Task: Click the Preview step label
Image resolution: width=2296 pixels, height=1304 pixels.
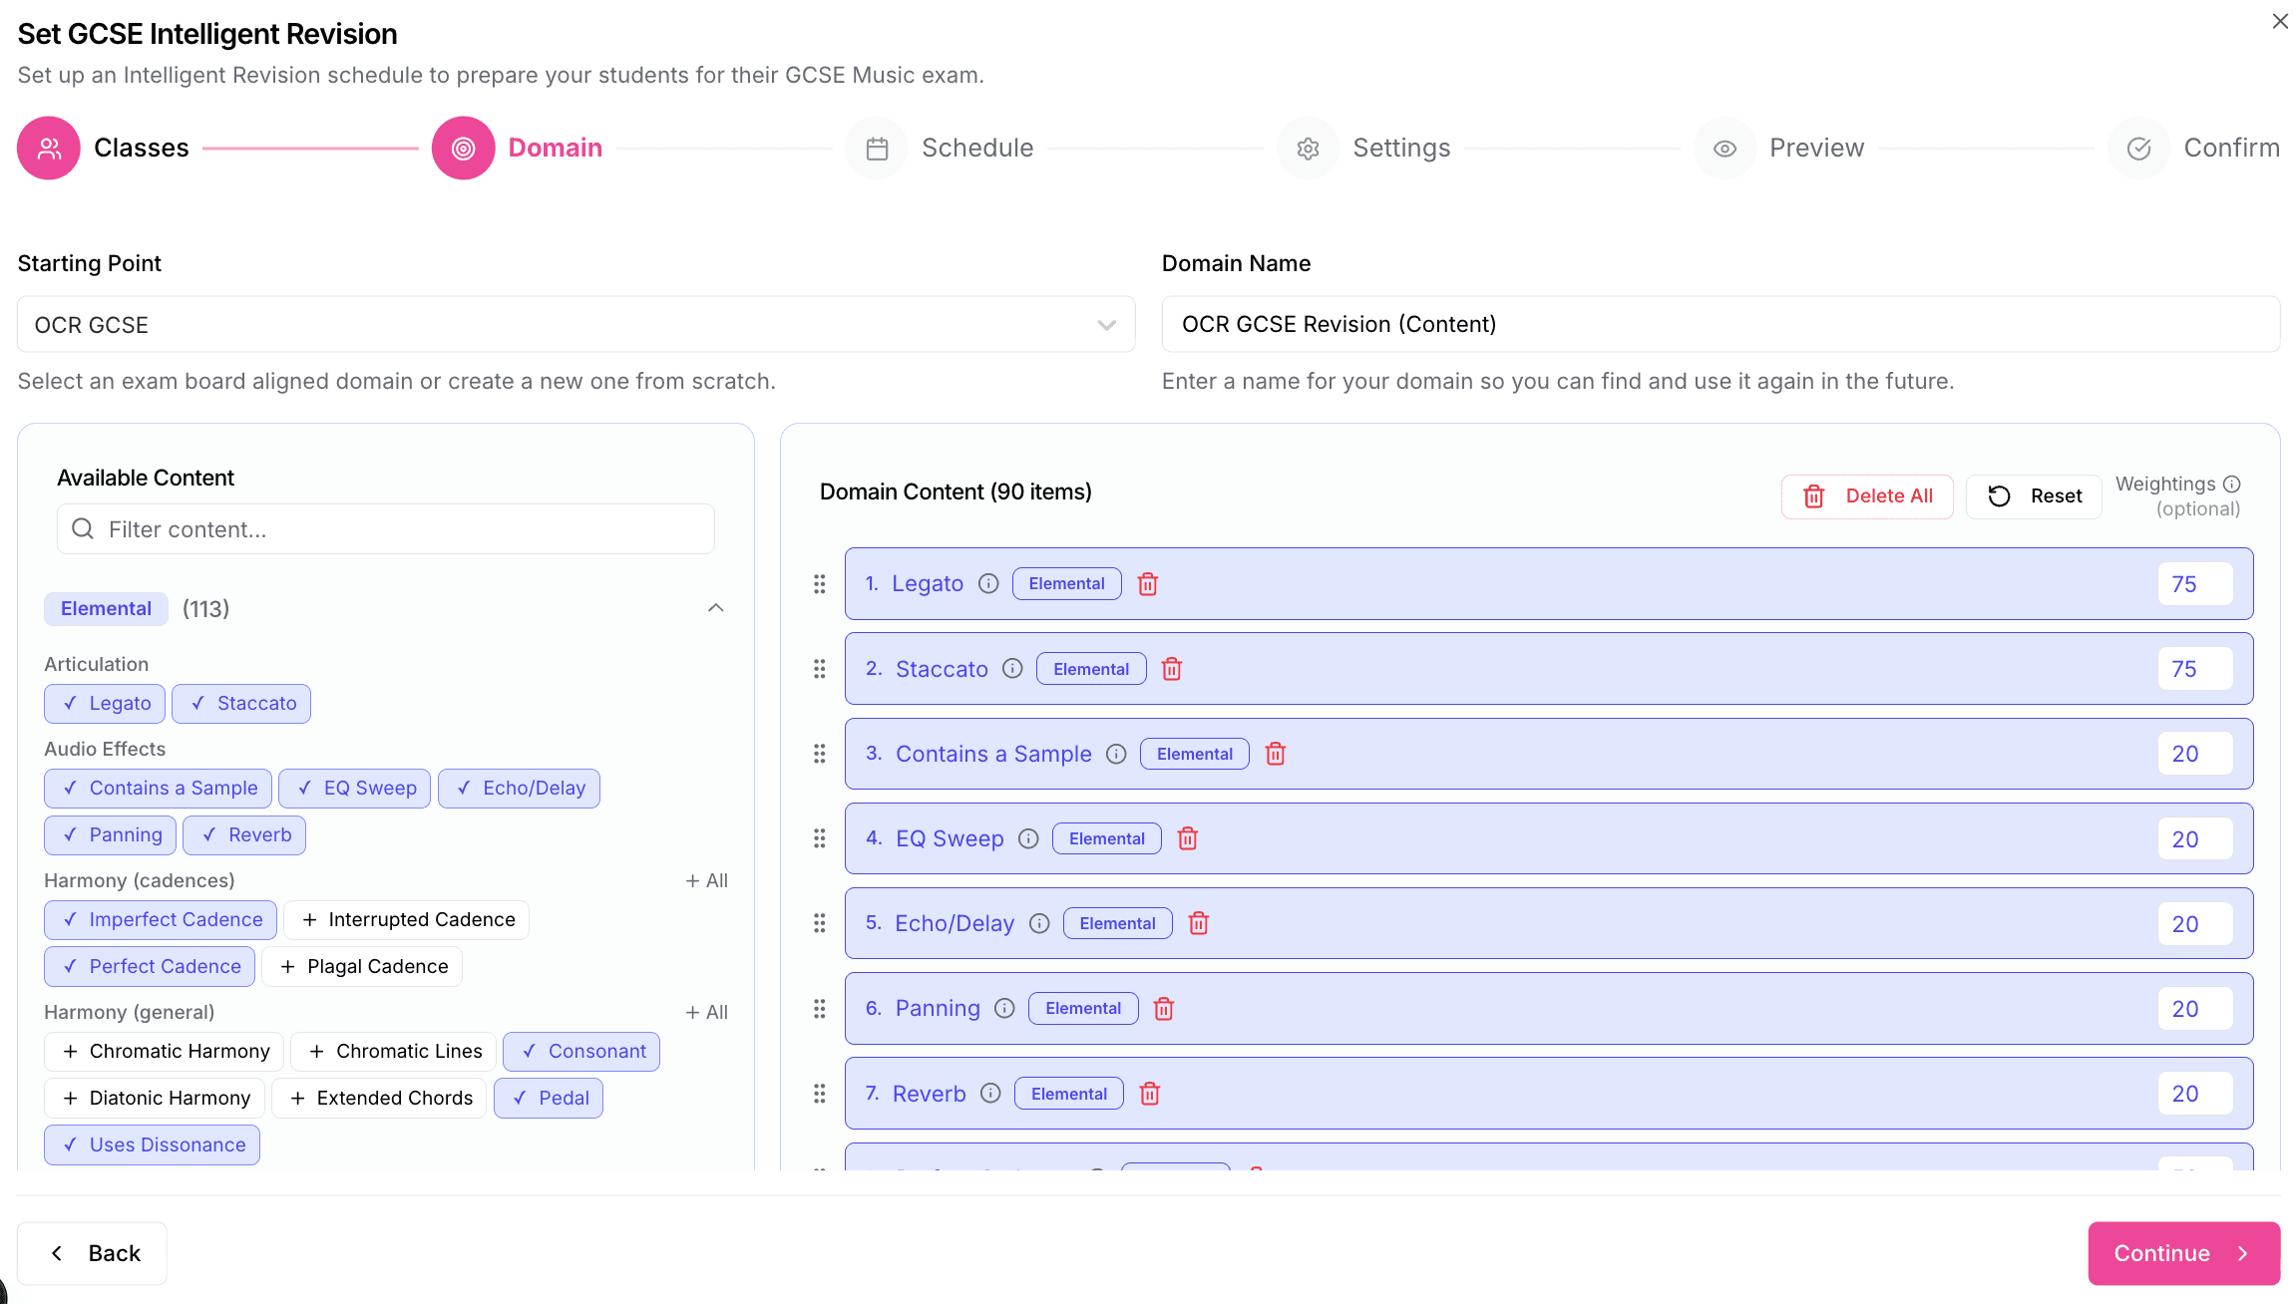Action: [x=1816, y=148]
